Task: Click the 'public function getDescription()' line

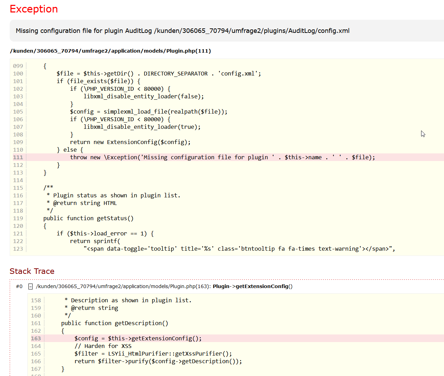Action: coord(114,323)
